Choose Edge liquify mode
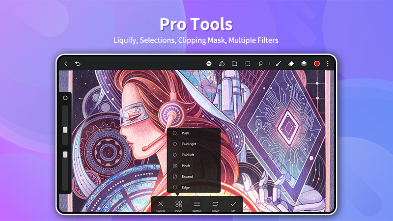 pos(194,188)
